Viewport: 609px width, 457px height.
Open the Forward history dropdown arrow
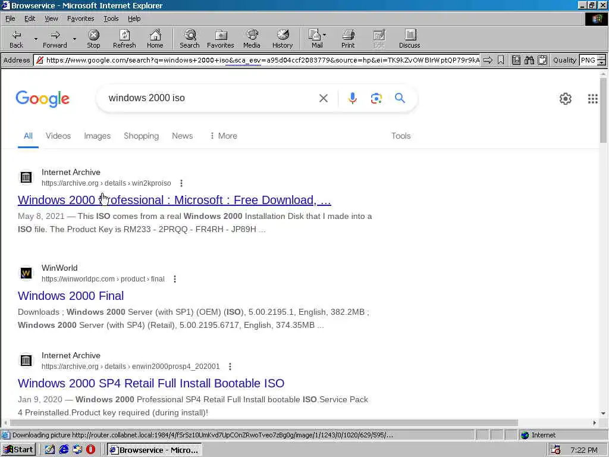click(74, 39)
